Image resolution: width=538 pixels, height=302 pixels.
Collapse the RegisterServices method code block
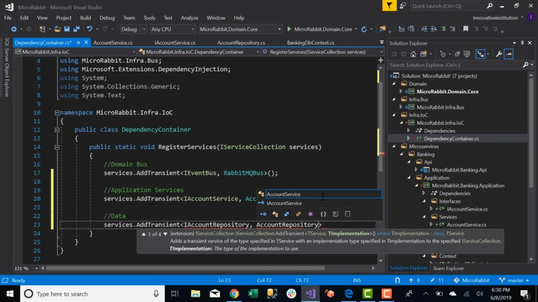tap(57, 147)
